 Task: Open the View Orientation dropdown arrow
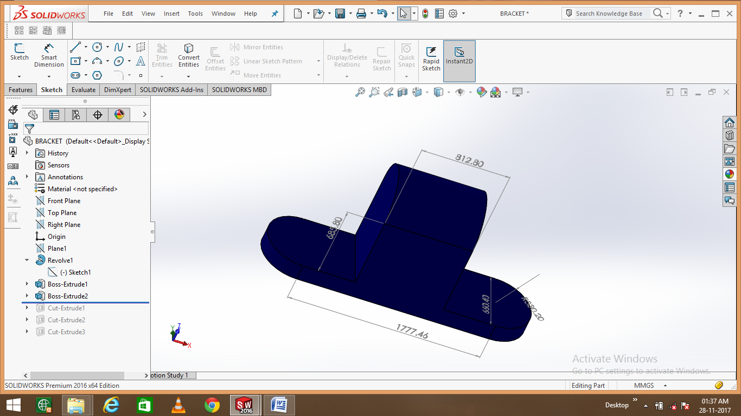(x=427, y=92)
